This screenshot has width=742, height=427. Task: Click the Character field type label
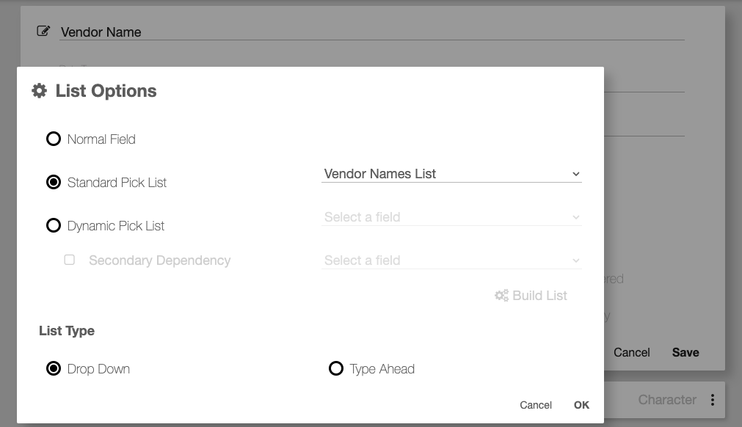pos(667,400)
